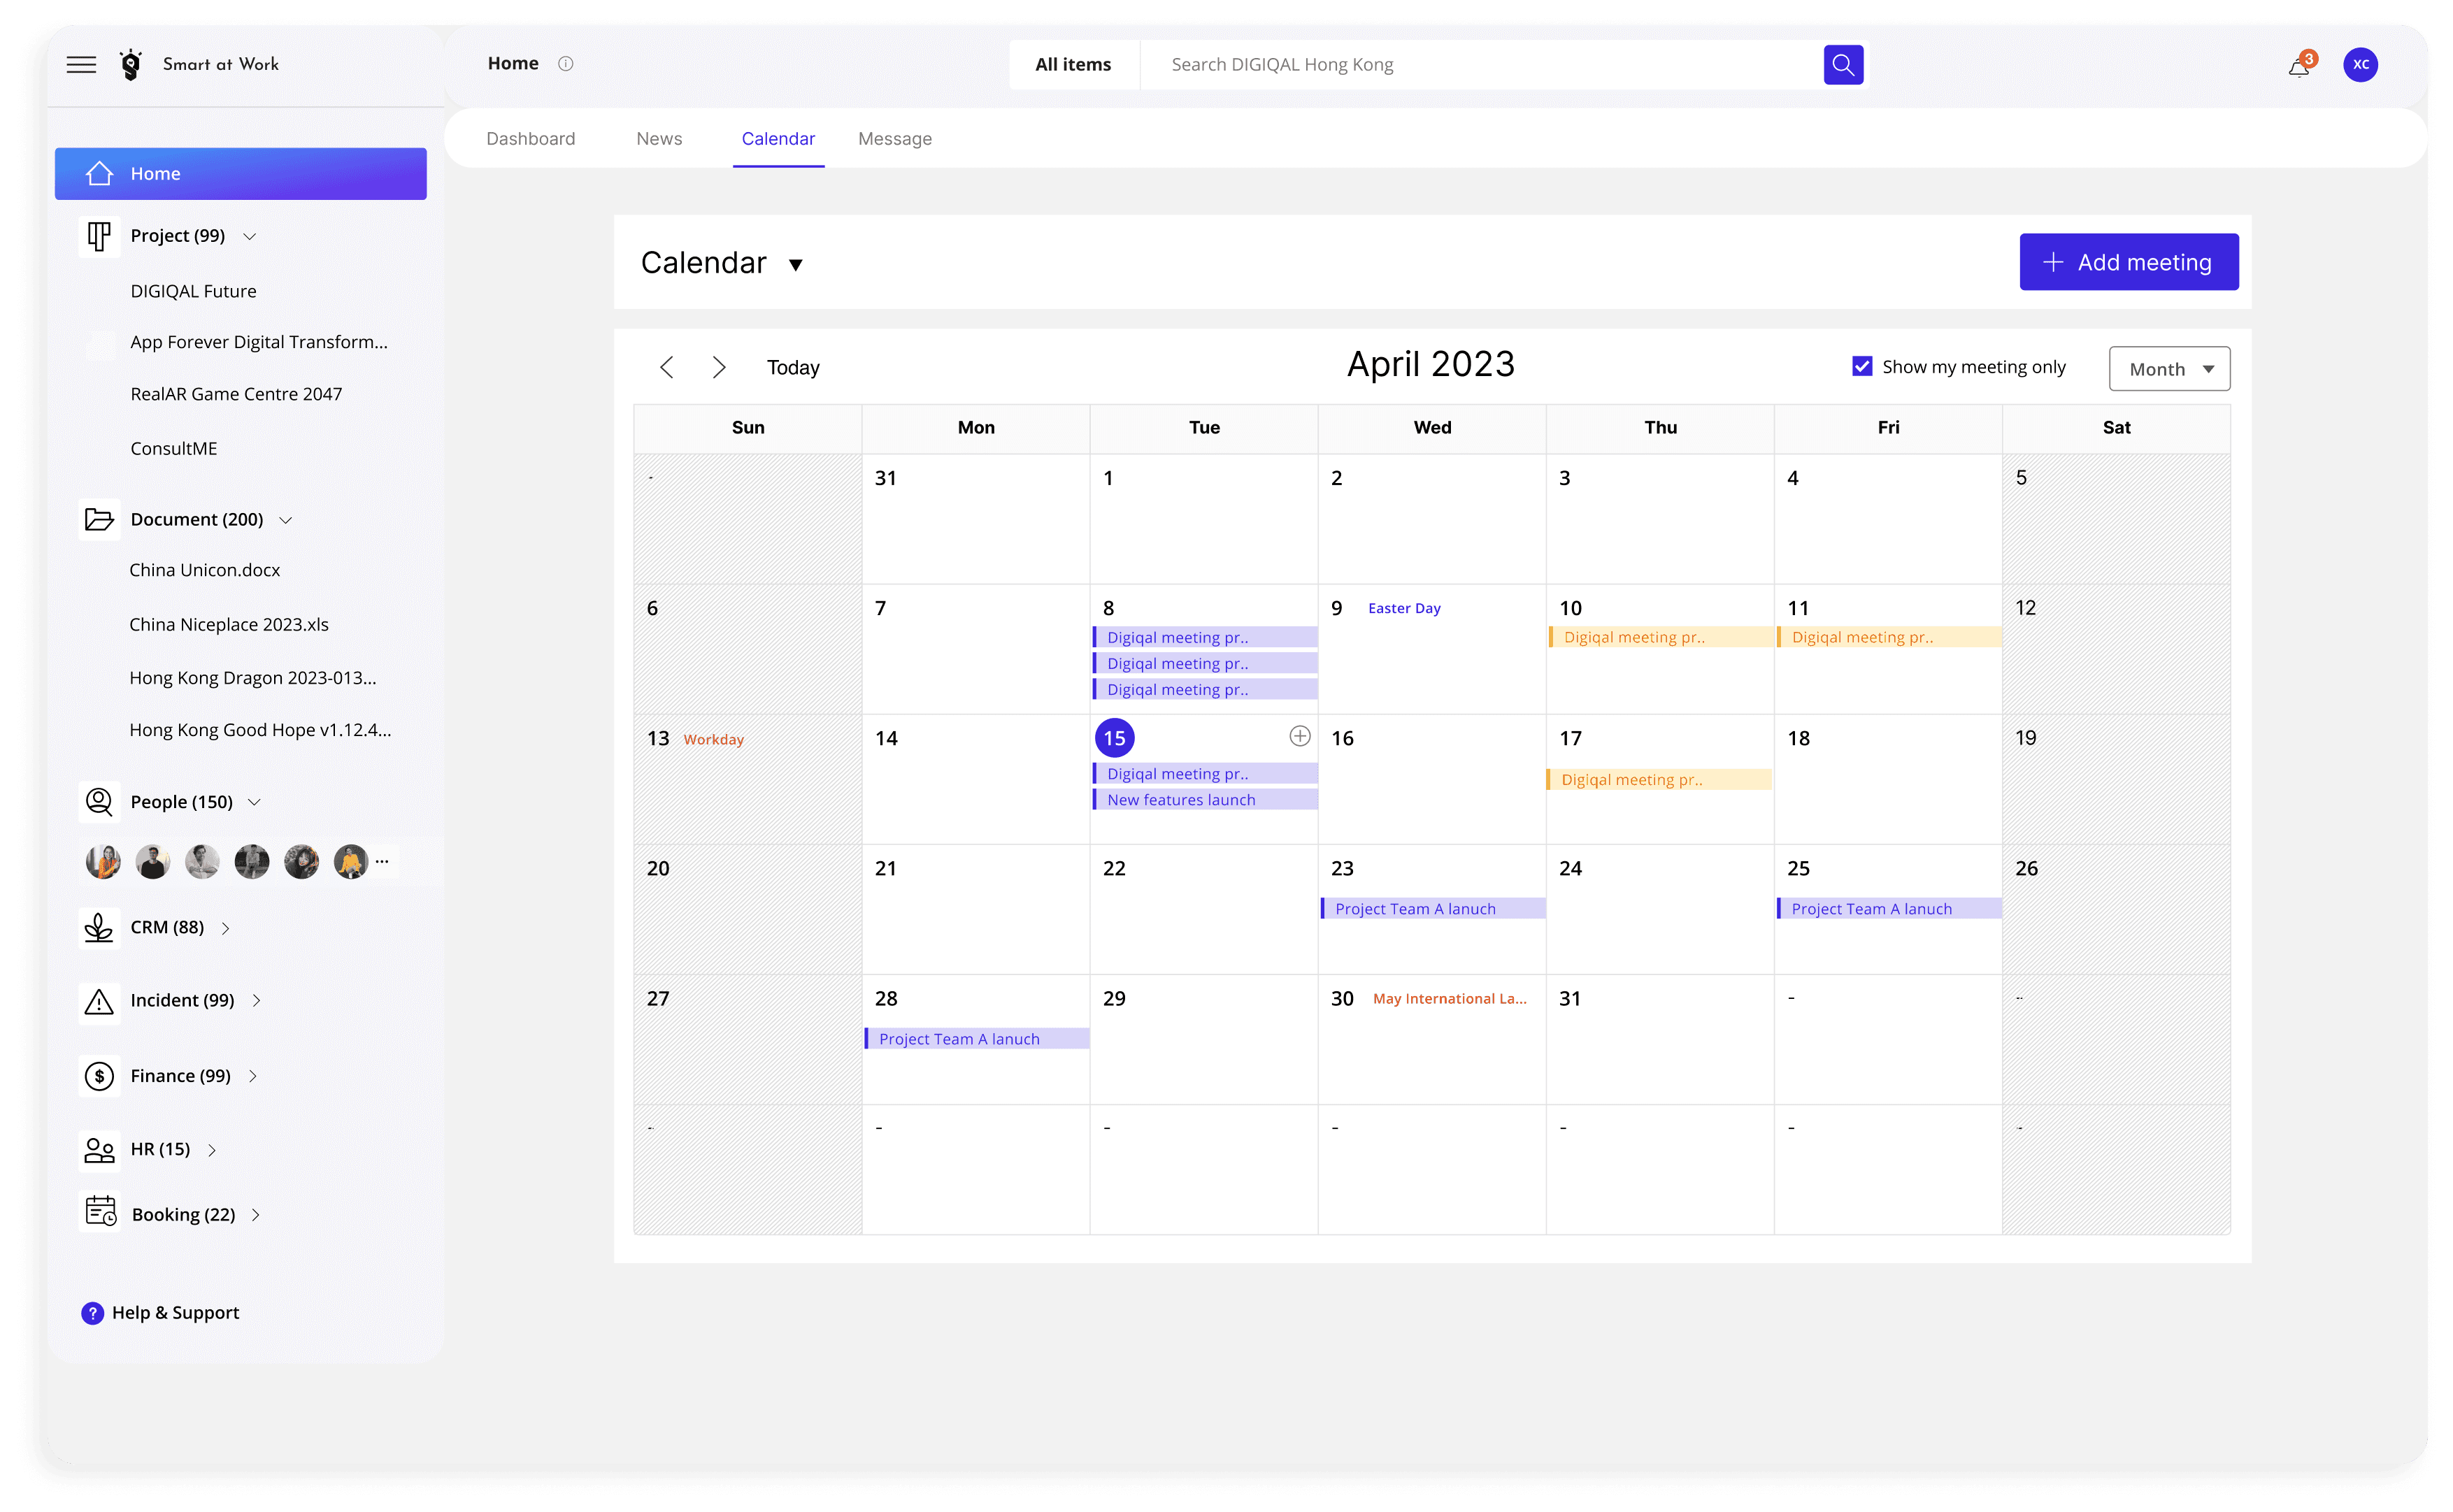The width and height of the screenshot is (2453, 1512).
Task: Go to next month with right arrow
Action: 718,367
